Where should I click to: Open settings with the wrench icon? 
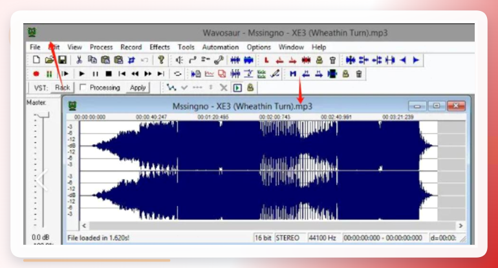pos(219,60)
